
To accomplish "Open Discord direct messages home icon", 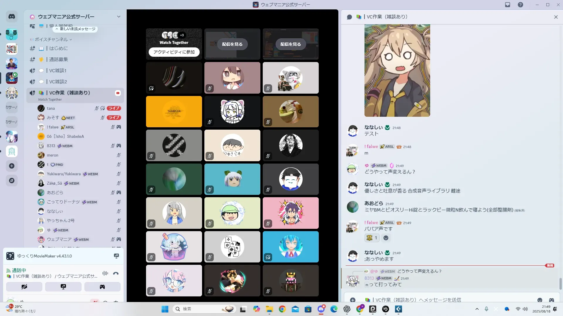I will pyautogui.click(x=12, y=17).
